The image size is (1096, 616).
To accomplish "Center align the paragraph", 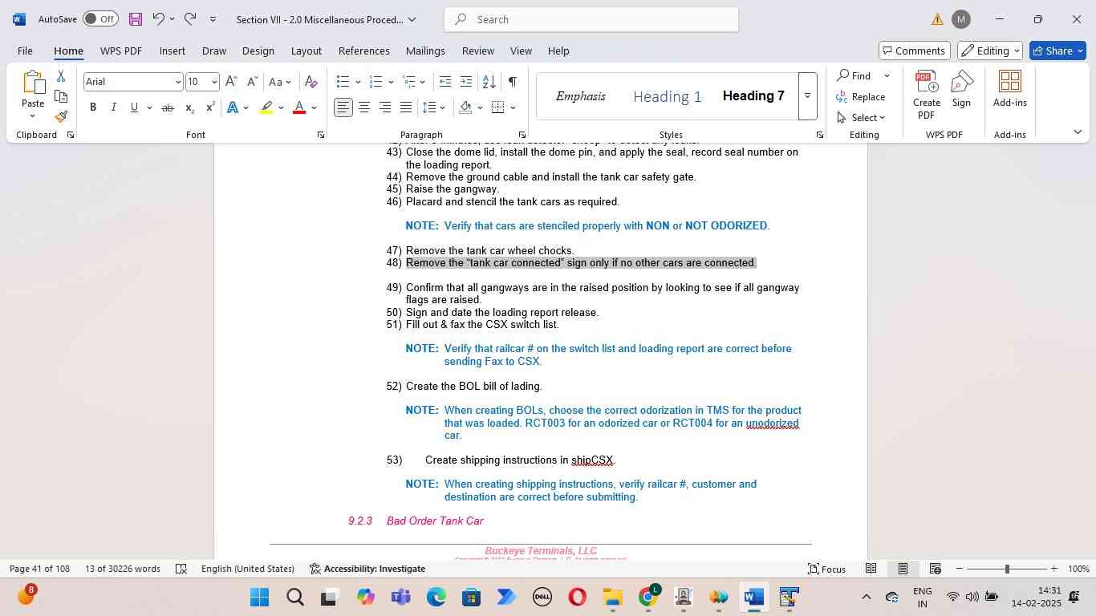I will click(364, 107).
